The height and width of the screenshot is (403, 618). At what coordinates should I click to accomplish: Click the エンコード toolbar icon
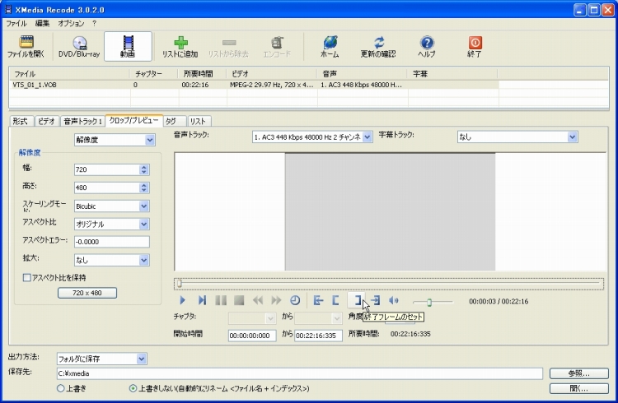click(277, 46)
